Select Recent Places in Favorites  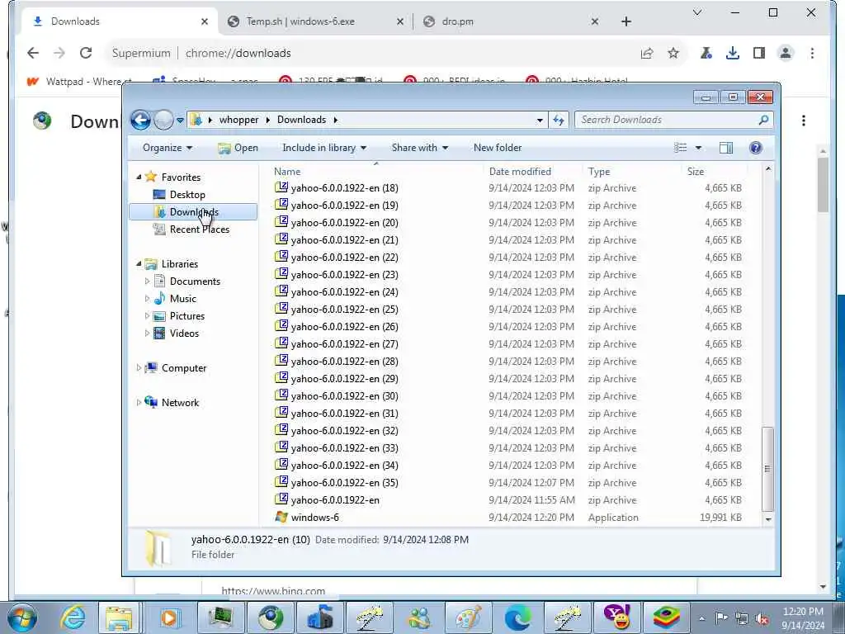[x=199, y=229]
